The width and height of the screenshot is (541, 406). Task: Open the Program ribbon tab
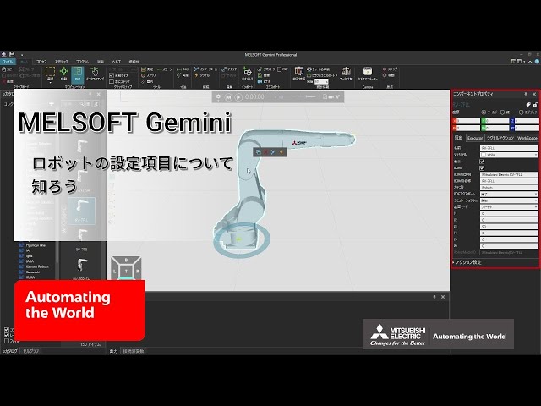[x=83, y=62]
